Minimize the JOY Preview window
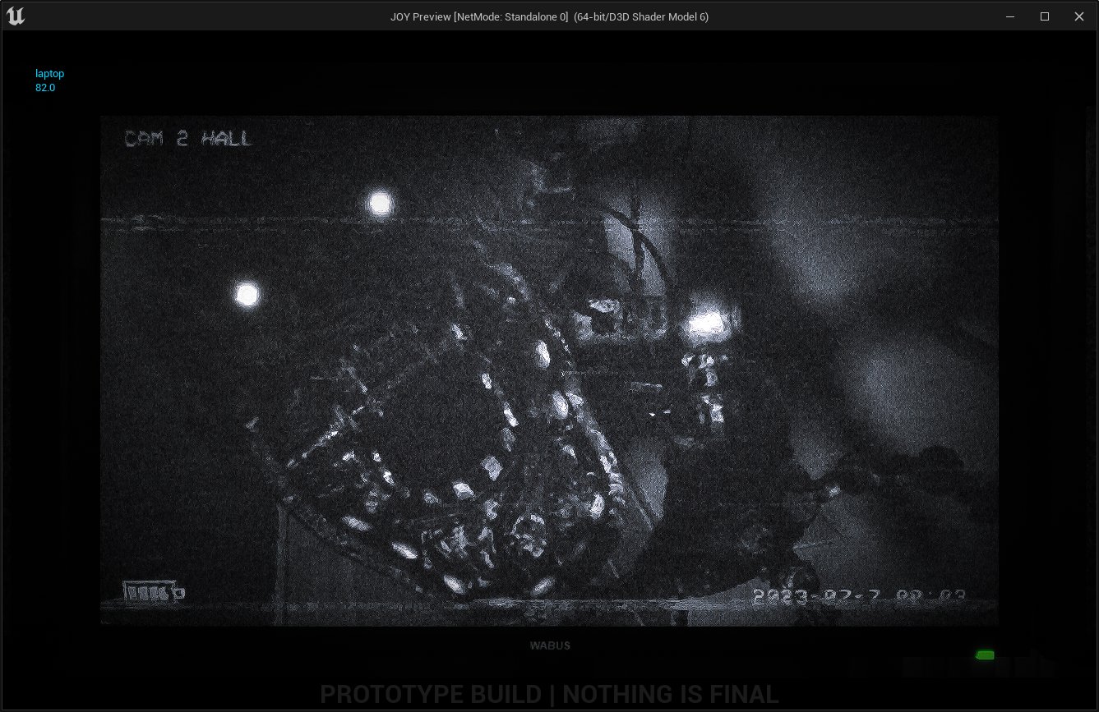1099x712 pixels. [x=1009, y=16]
